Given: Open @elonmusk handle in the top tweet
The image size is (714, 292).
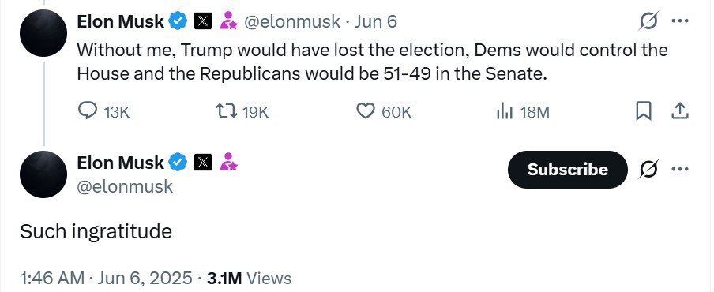Looking at the screenshot, I should (x=292, y=21).
